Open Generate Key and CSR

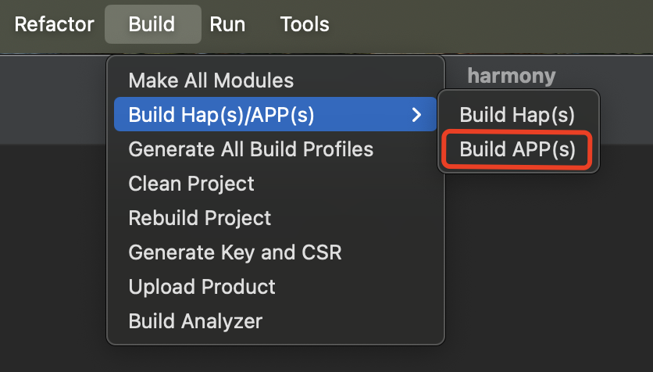[234, 252]
